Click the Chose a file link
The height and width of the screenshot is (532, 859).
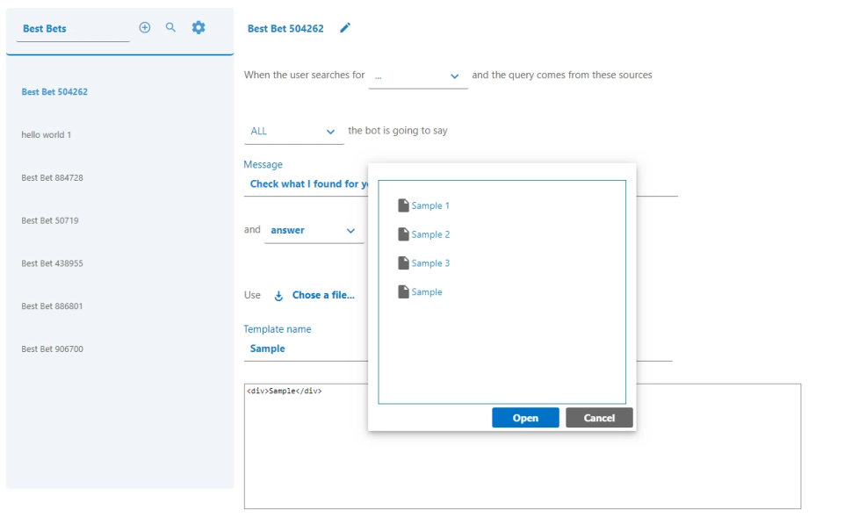coord(323,296)
